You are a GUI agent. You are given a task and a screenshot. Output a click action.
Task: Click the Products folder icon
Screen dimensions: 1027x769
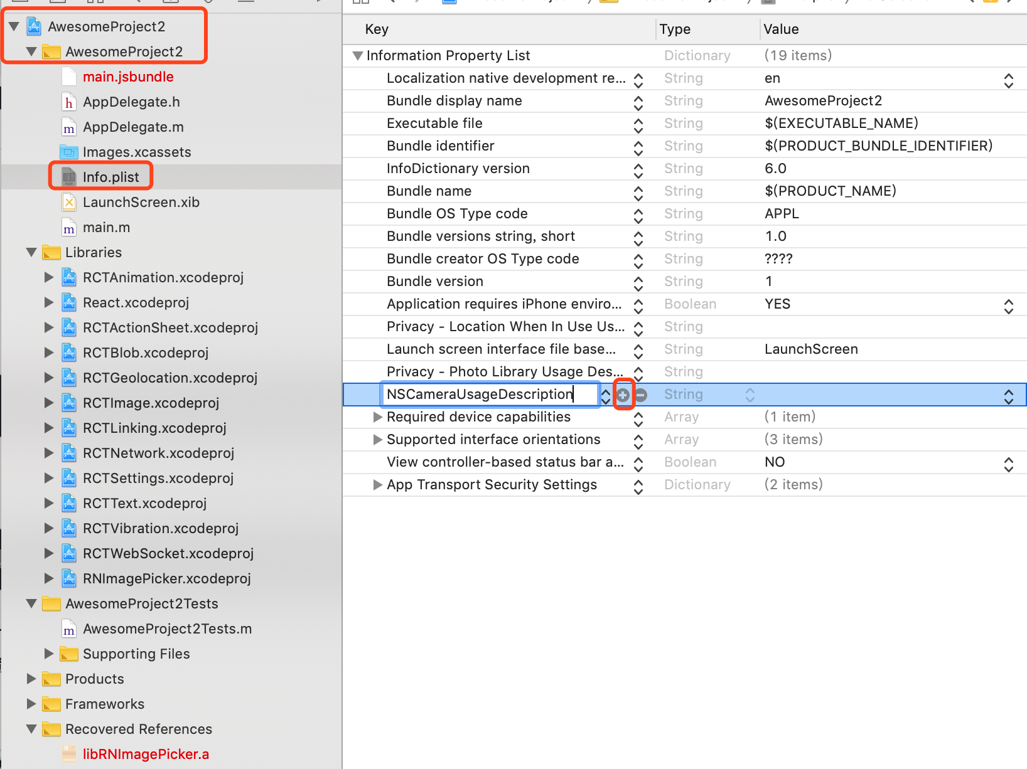(51, 679)
